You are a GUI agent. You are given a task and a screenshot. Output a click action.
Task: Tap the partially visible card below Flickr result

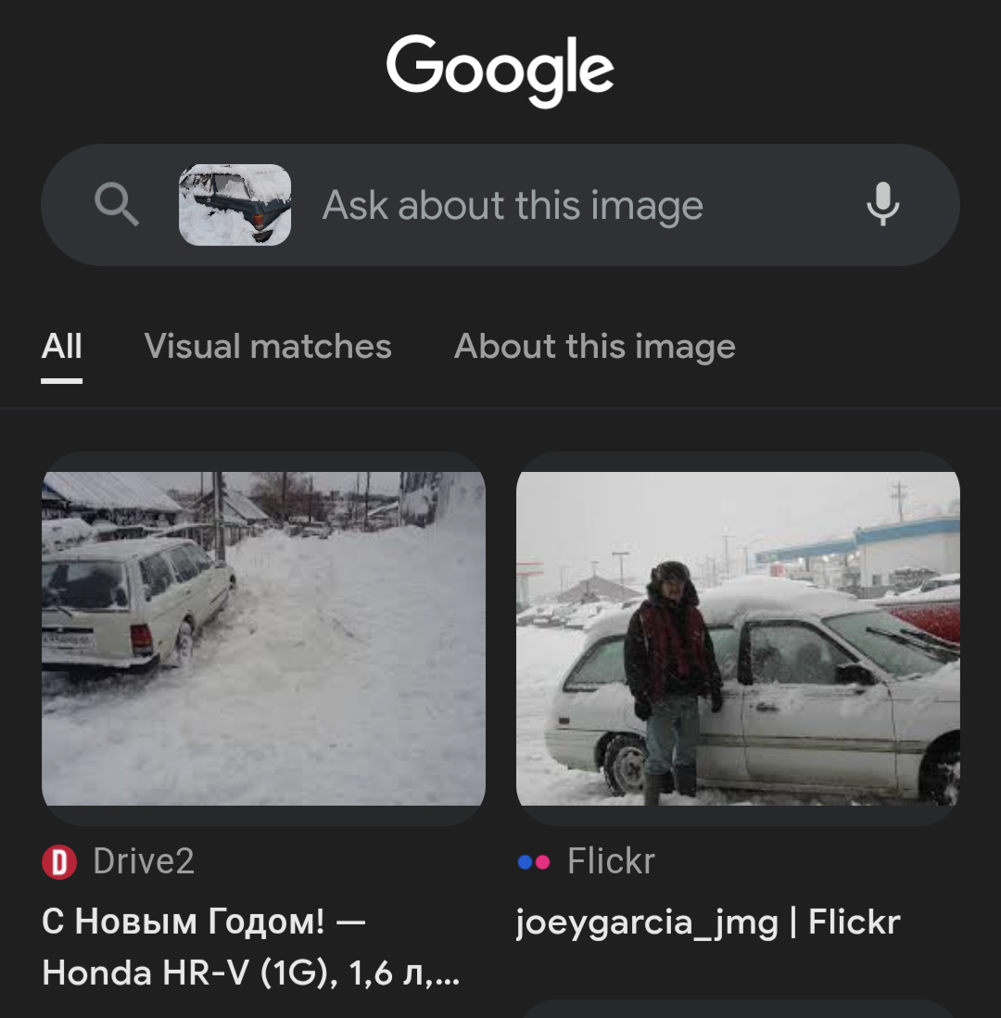(738, 1009)
